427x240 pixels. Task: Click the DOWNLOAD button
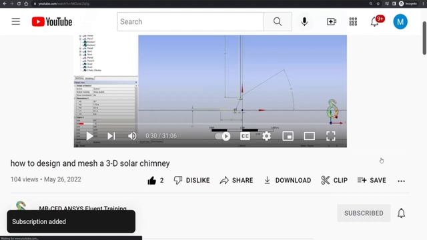(288, 181)
